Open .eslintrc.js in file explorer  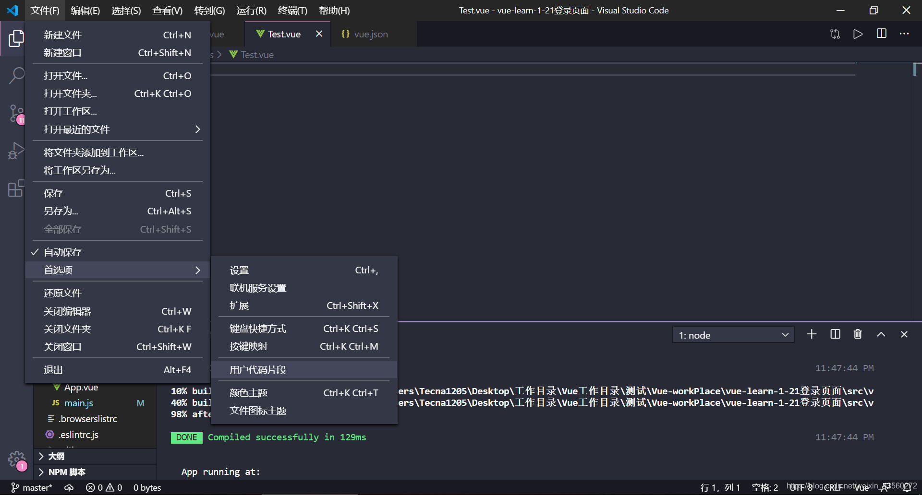pyautogui.click(x=95, y=435)
